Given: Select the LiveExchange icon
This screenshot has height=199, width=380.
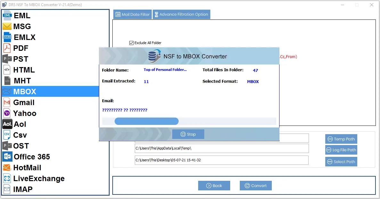Looking at the screenshot, I should tap(7, 179).
